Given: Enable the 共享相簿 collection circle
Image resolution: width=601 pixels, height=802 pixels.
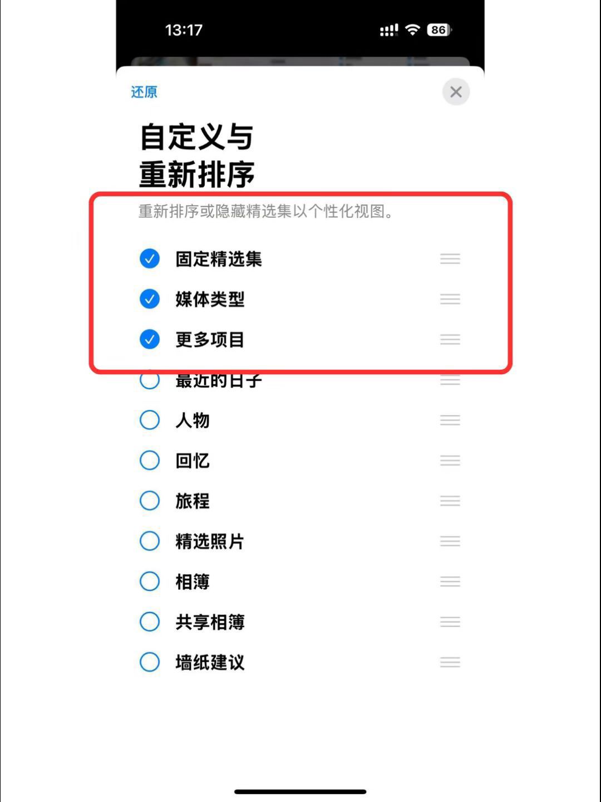Looking at the screenshot, I should tap(150, 622).
